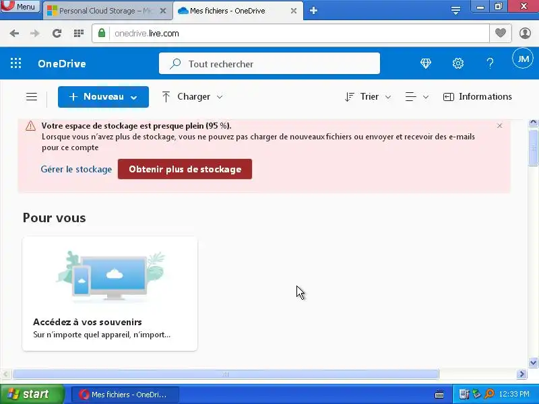Close the Personal Cloud Storage tab
This screenshot has width=539, height=404.
[x=163, y=11]
